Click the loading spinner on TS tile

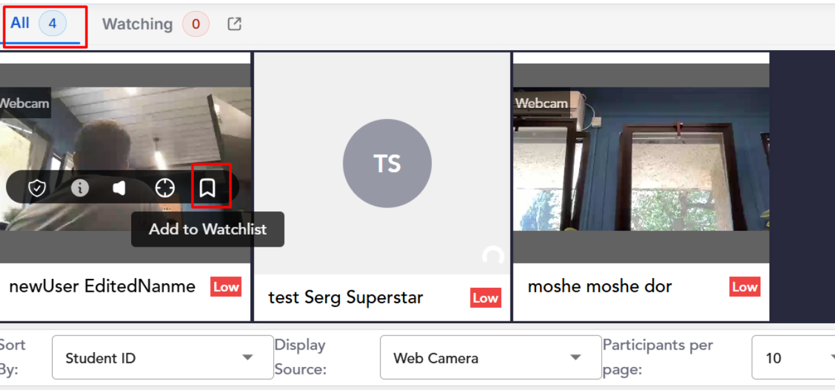coord(493,257)
